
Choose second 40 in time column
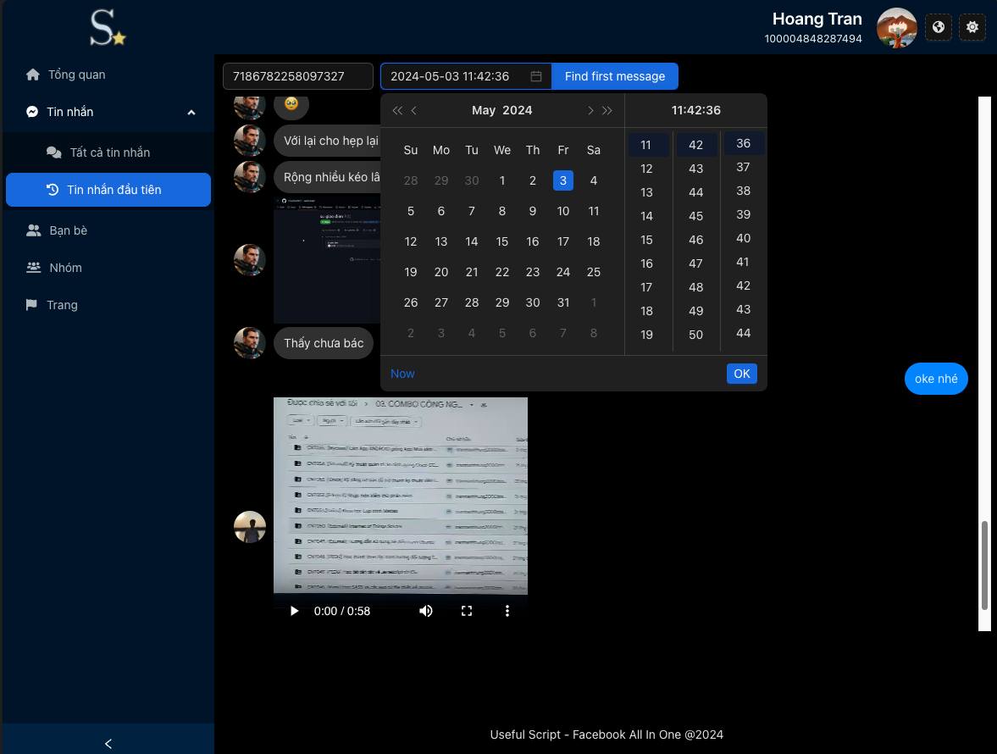[x=743, y=238]
